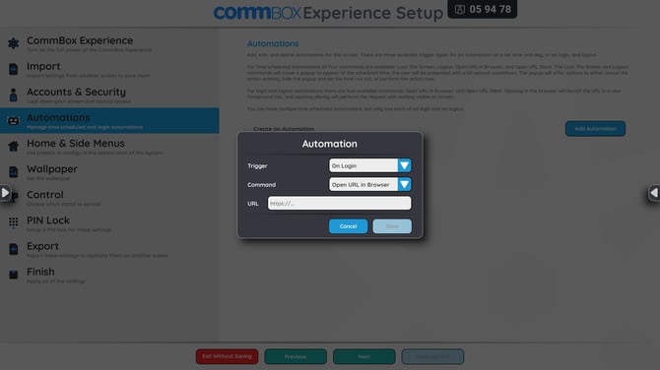The image size is (660, 370).
Task: Click the 05 94 78 screen code badge
Action: pyautogui.click(x=483, y=9)
